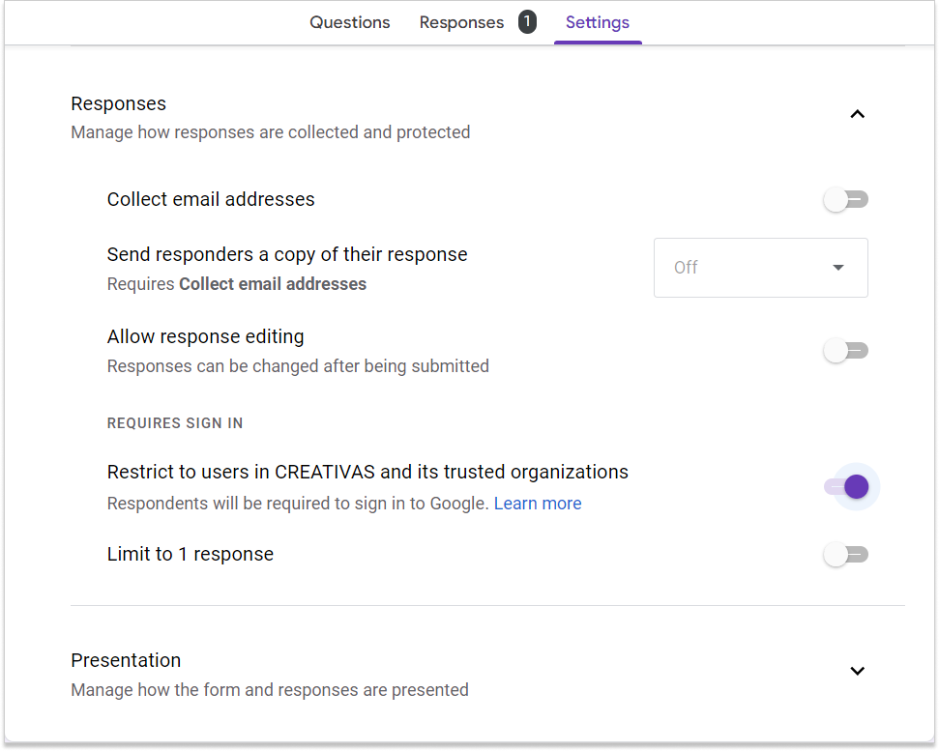This screenshot has width=939, height=751.
Task: Collapse the Responses section chevron
Action: click(x=857, y=115)
